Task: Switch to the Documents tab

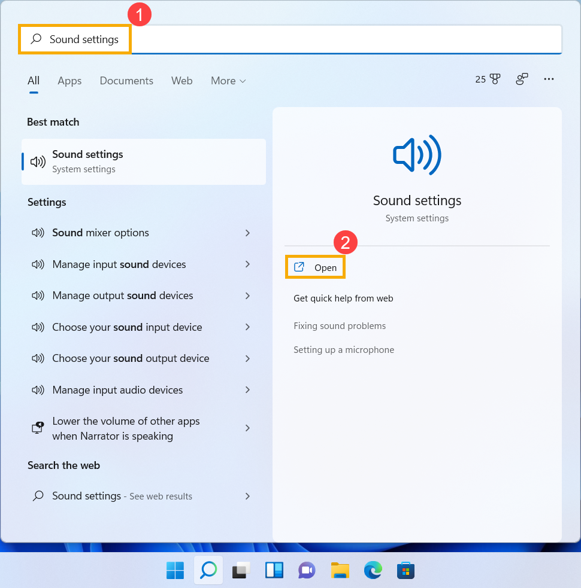Action: 126,81
